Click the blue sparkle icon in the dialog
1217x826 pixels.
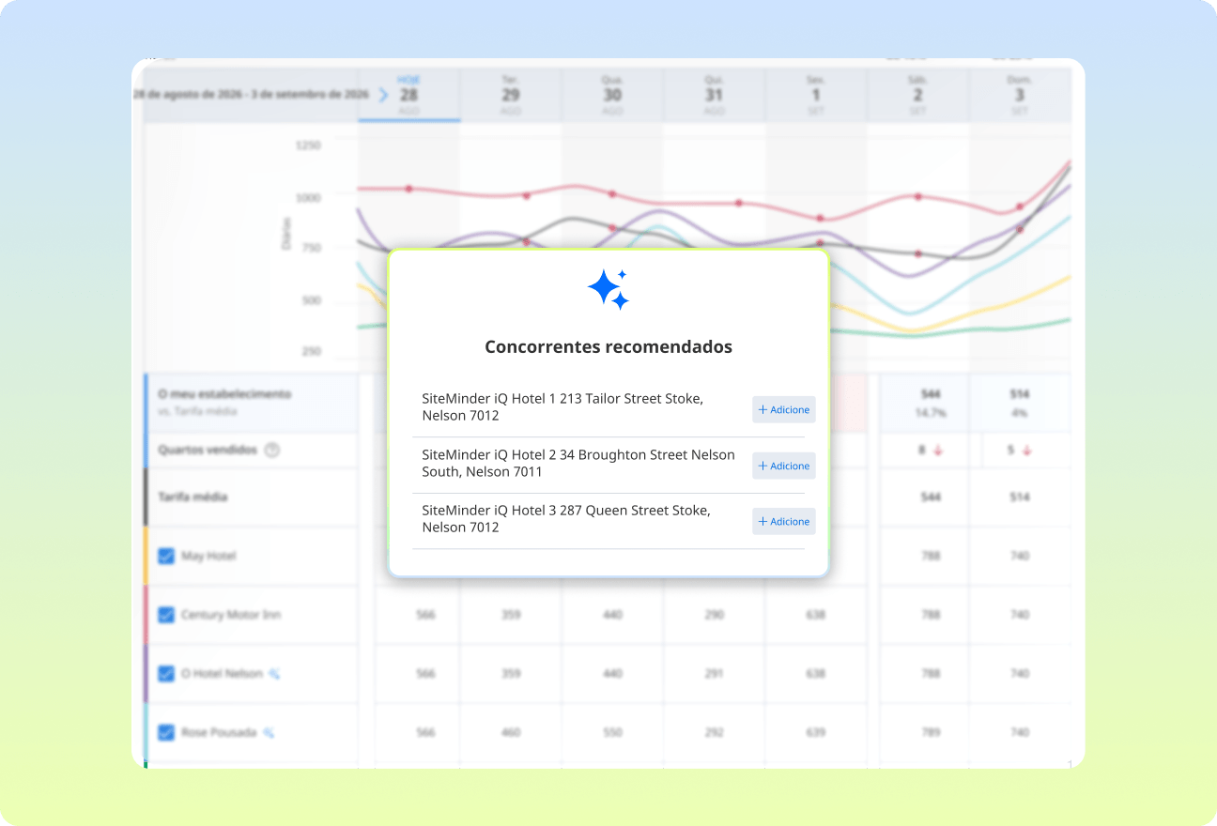coord(608,289)
